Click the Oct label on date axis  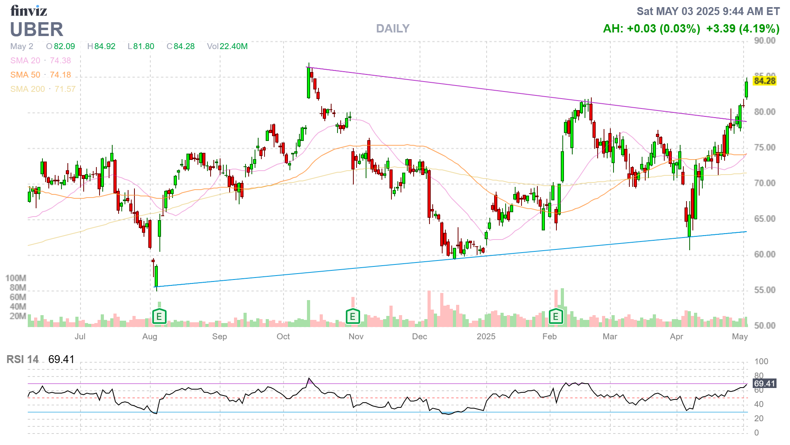click(283, 337)
